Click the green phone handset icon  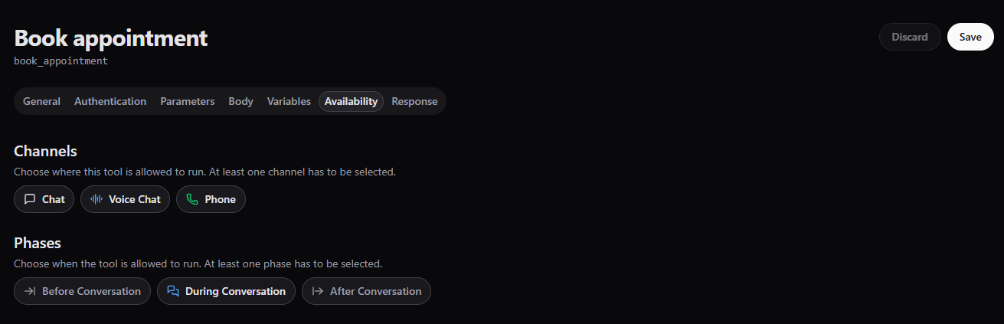pyautogui.click(x=192, y=199)
